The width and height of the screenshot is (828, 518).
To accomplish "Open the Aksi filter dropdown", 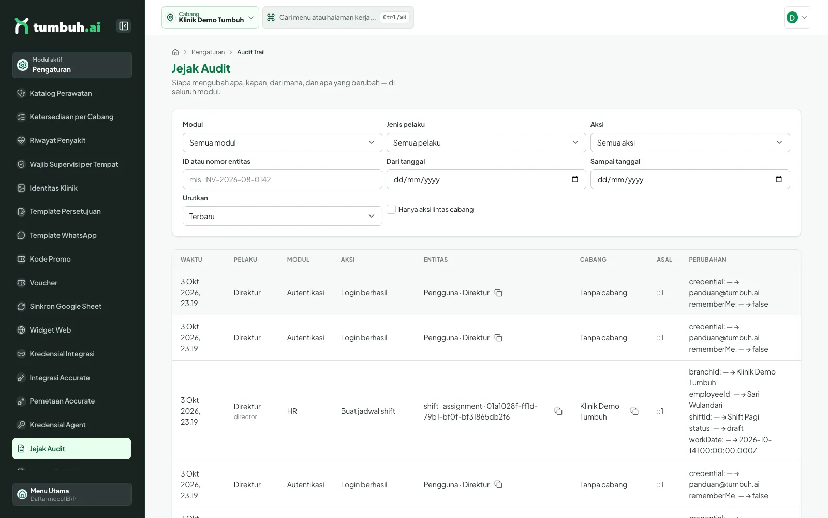I will 690,142.
